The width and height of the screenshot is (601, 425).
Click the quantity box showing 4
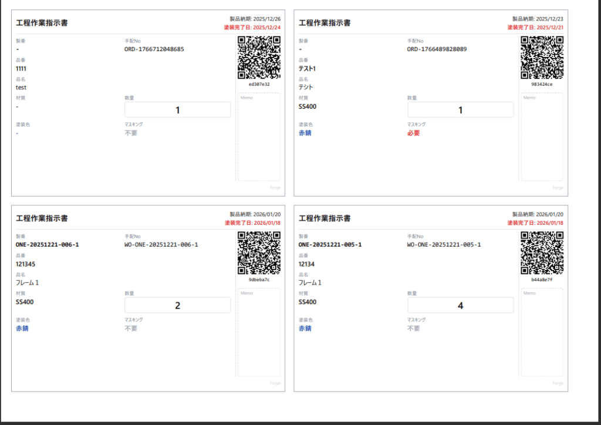[460, 305]
